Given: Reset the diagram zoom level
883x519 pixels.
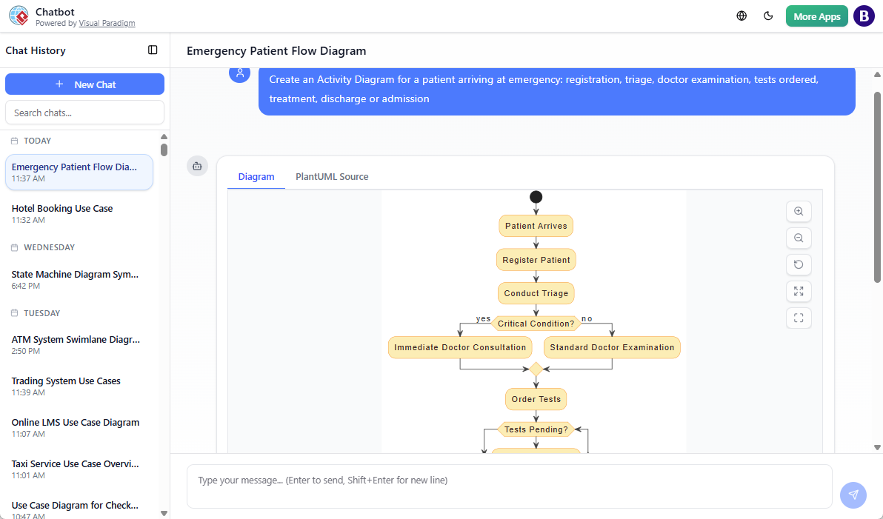Looking at the screenshot, I should pyautogui.click(x=799, y=264).
